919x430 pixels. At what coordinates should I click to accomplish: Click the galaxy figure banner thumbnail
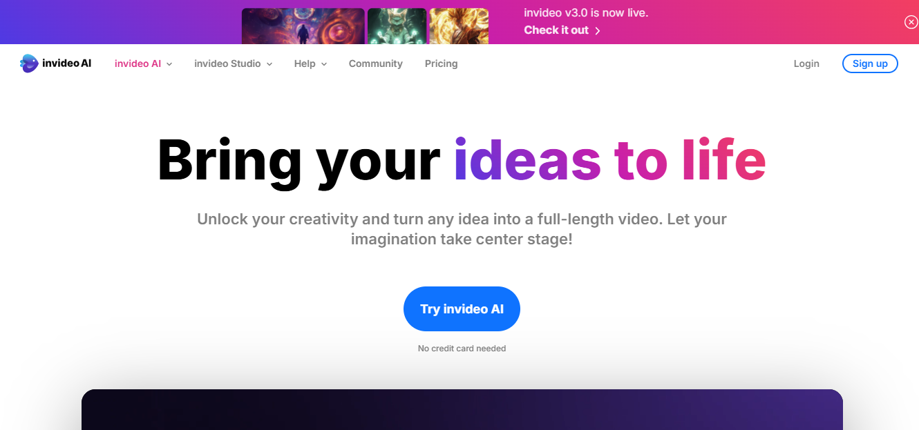(x=303, y=26)
